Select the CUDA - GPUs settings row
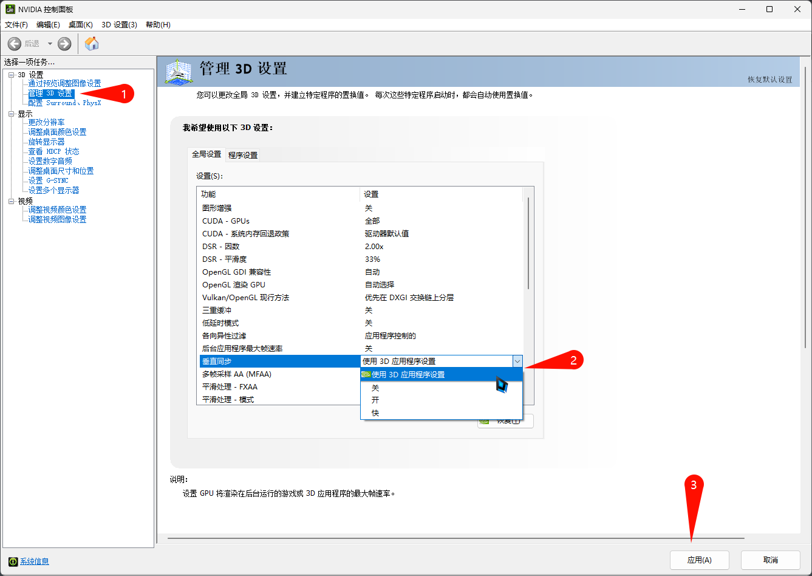812x576 pixels. pyautogui.click(x=361, y=221)
